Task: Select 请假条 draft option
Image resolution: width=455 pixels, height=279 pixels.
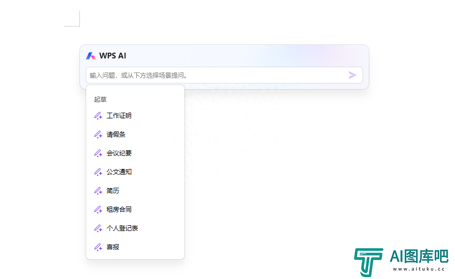Action: click(135, 135)
